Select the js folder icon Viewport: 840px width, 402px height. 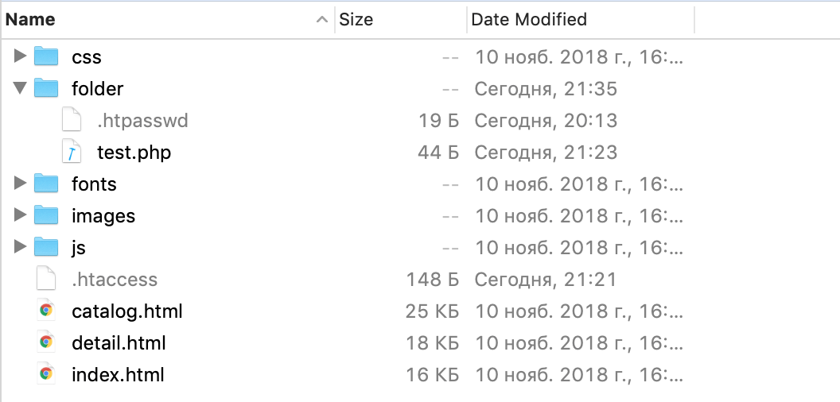pyautogui.click(x=46, y=247)
